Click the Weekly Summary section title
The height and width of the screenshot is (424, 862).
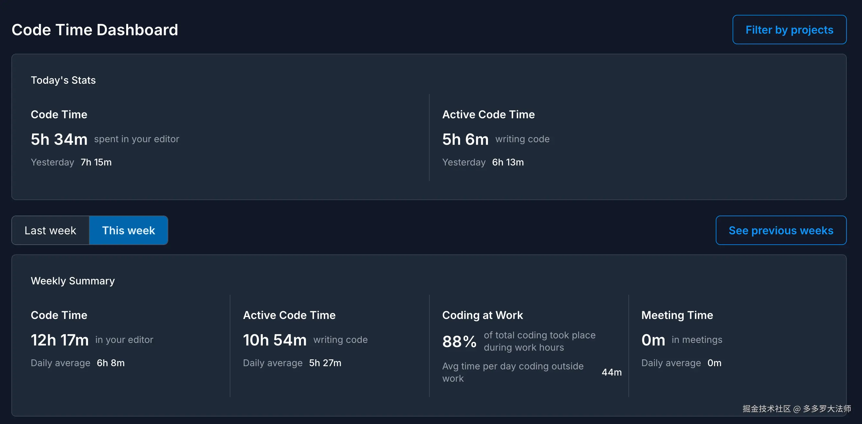(x=72, y=281)
